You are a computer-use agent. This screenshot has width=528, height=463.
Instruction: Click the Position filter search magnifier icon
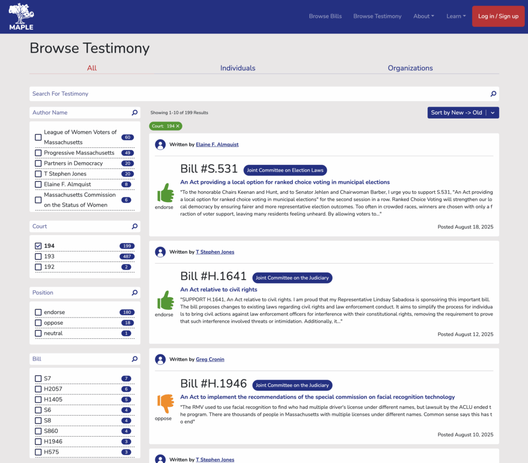(x=135, y=293)
